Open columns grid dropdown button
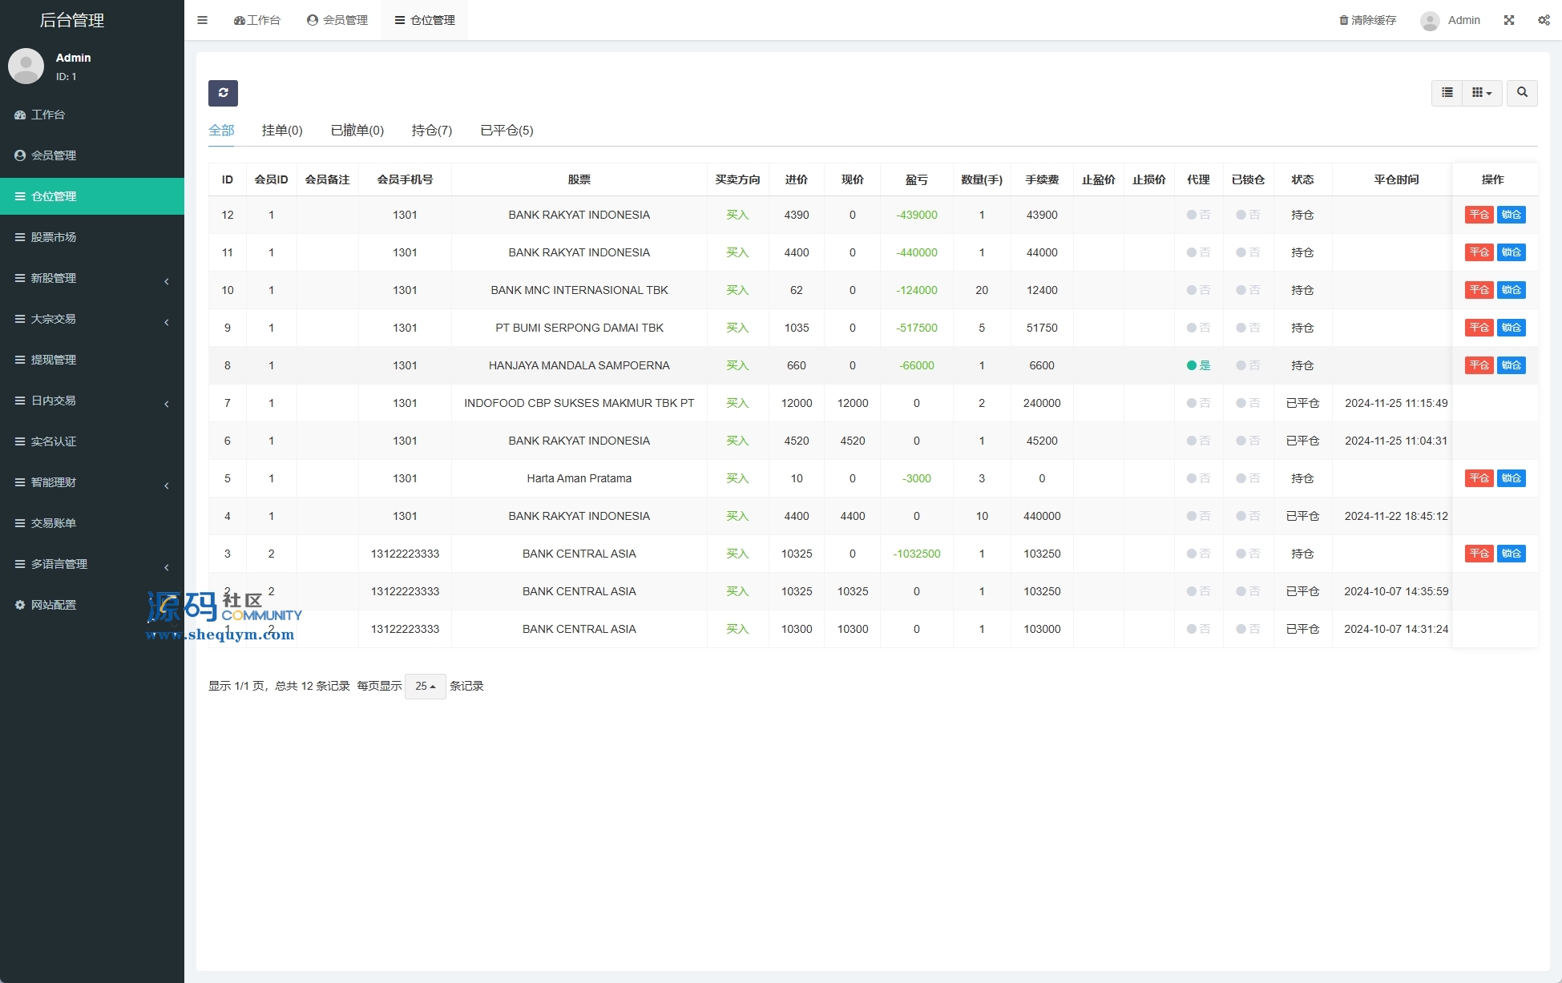Viewport: 1562px width, 983px height. click(x=1481, y=93)
